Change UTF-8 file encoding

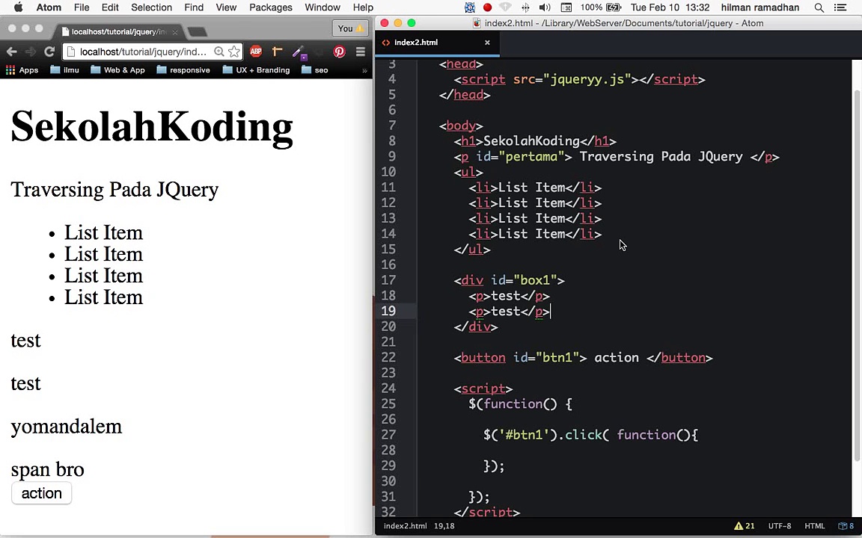(x=780, y=526)
